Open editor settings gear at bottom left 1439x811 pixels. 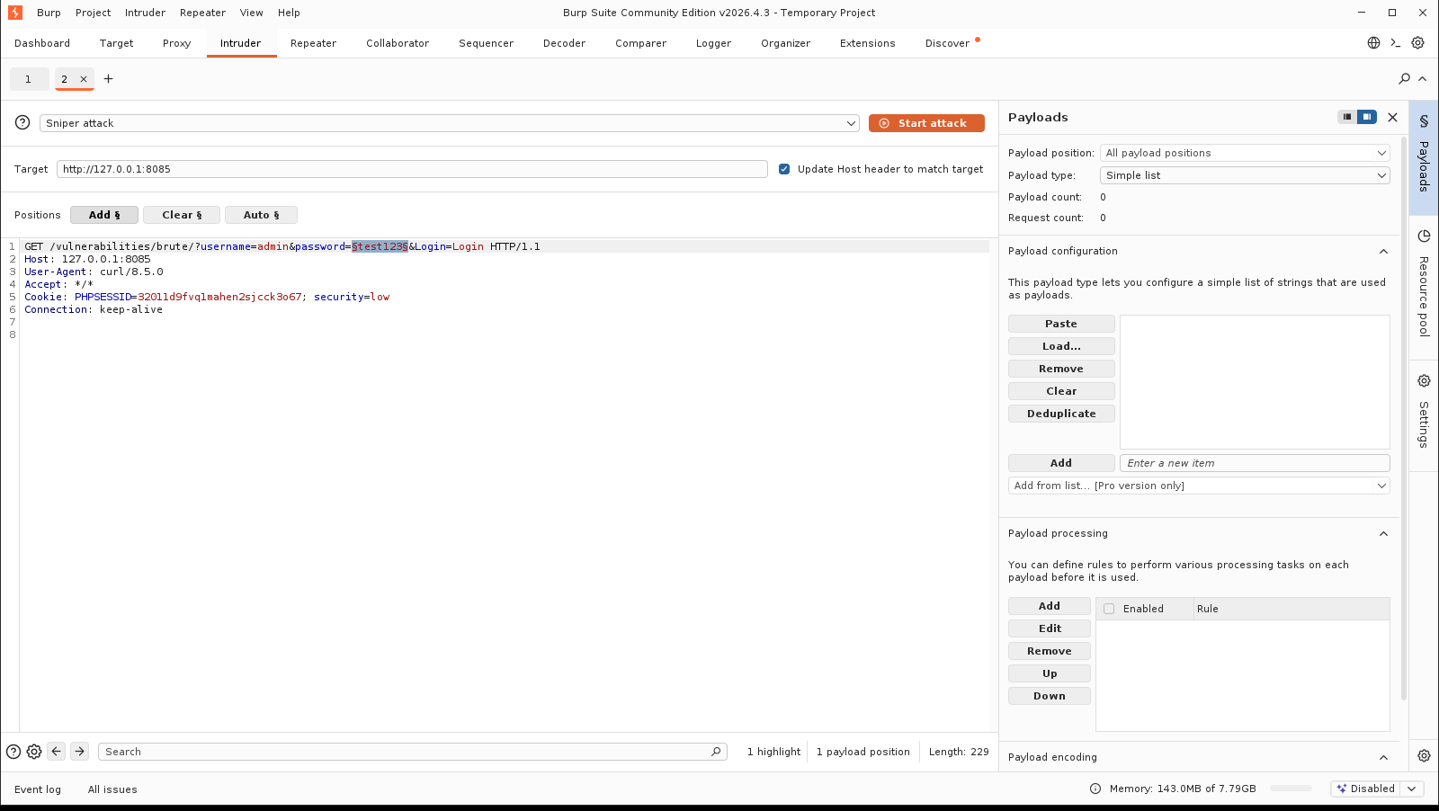[34, 752]
